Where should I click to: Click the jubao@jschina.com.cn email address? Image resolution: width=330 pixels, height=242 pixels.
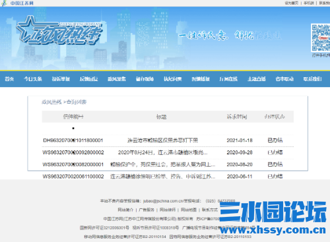click(163, 201)
